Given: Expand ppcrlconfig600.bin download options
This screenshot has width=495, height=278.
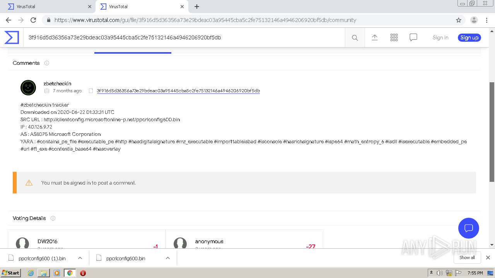Looking at the screenshot, I should [167, 258].
